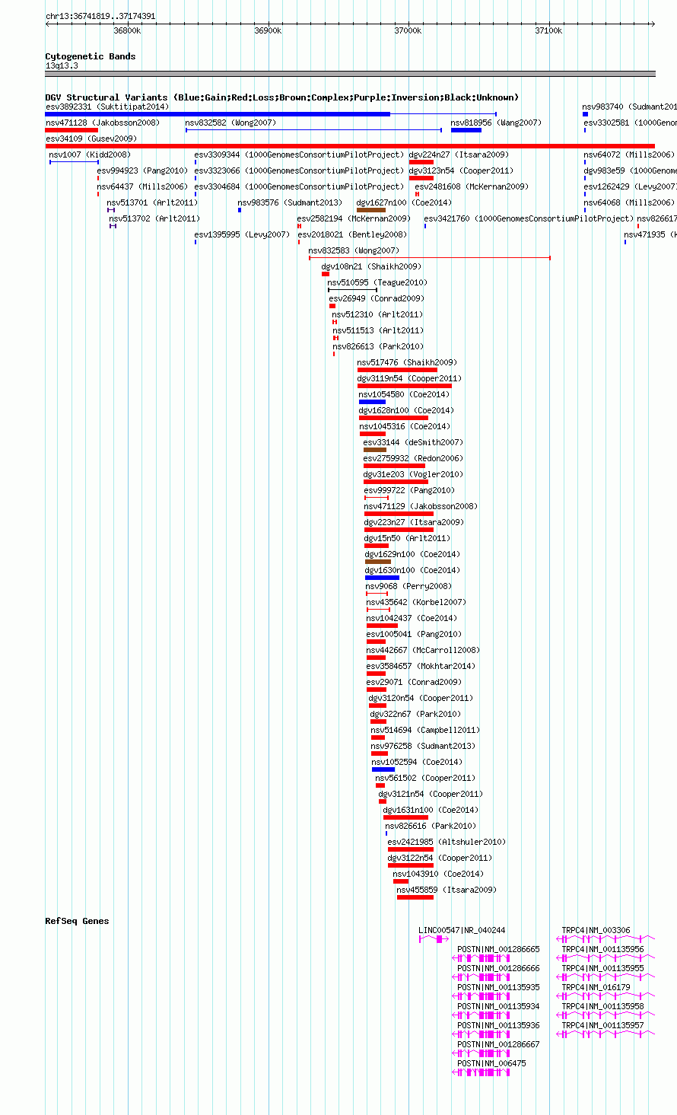Open nsv983740 (Sudmant) variant
The image size is (677, 1115).
[630, 107]
